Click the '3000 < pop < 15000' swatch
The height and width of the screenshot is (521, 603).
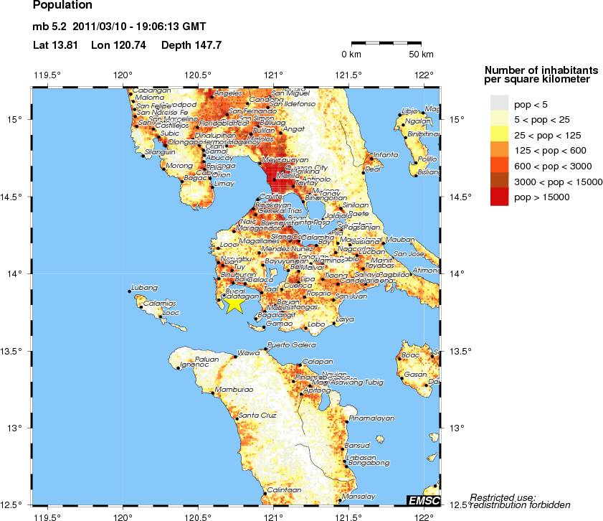(500, 182)
